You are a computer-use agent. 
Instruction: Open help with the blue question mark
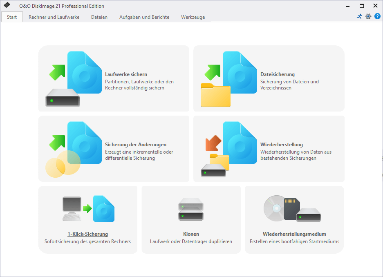pos(377,16)
